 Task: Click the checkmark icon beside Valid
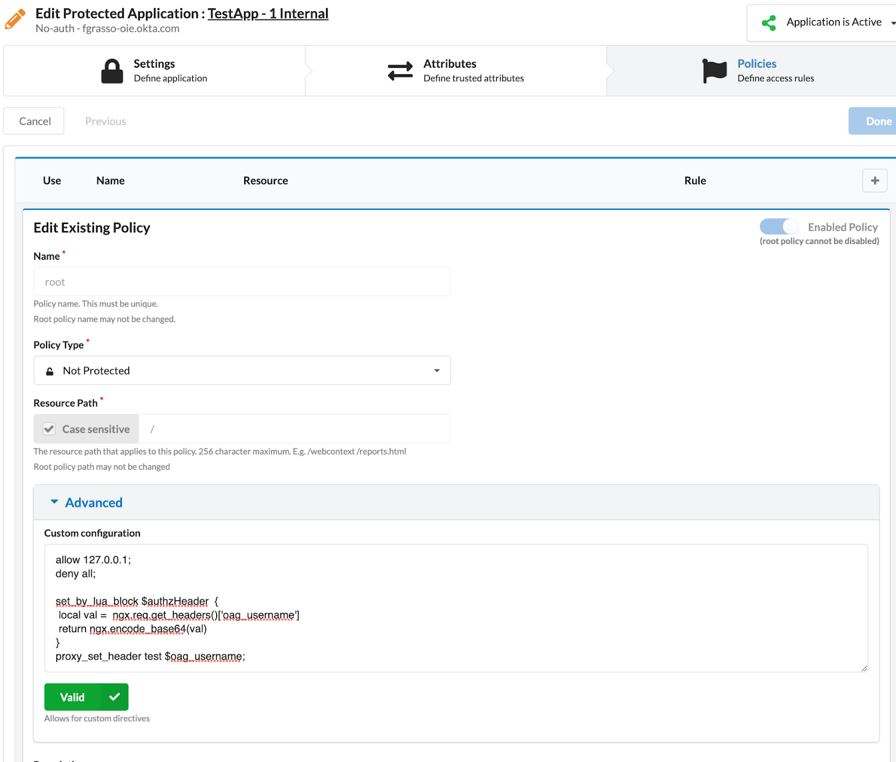[115, 697]
